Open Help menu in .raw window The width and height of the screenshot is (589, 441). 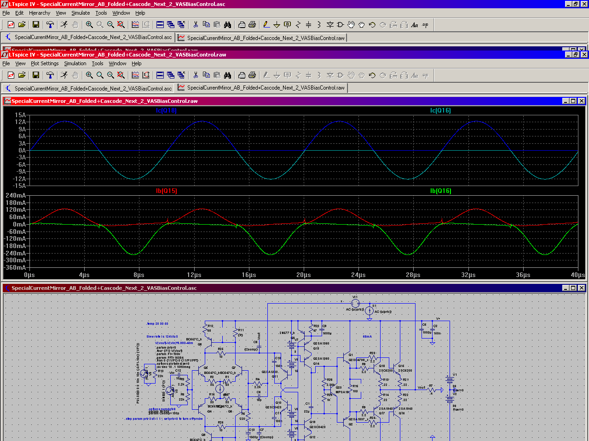pyautogui.click(x=137, y=63)
